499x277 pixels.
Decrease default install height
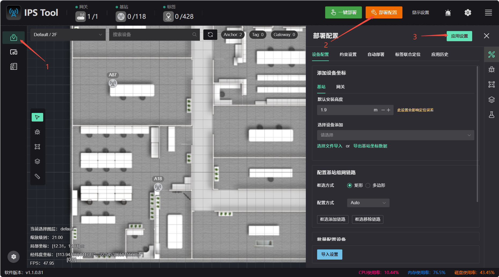pos(383,110)
